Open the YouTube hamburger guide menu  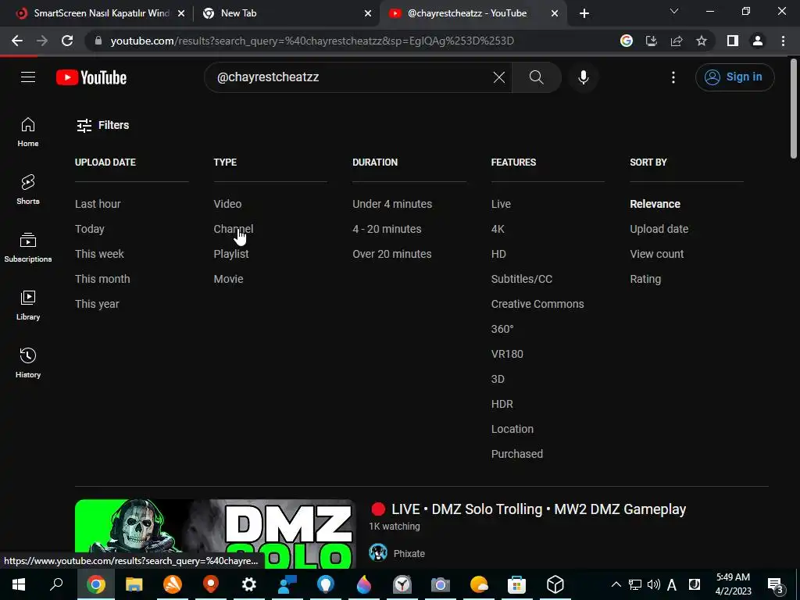28,77
